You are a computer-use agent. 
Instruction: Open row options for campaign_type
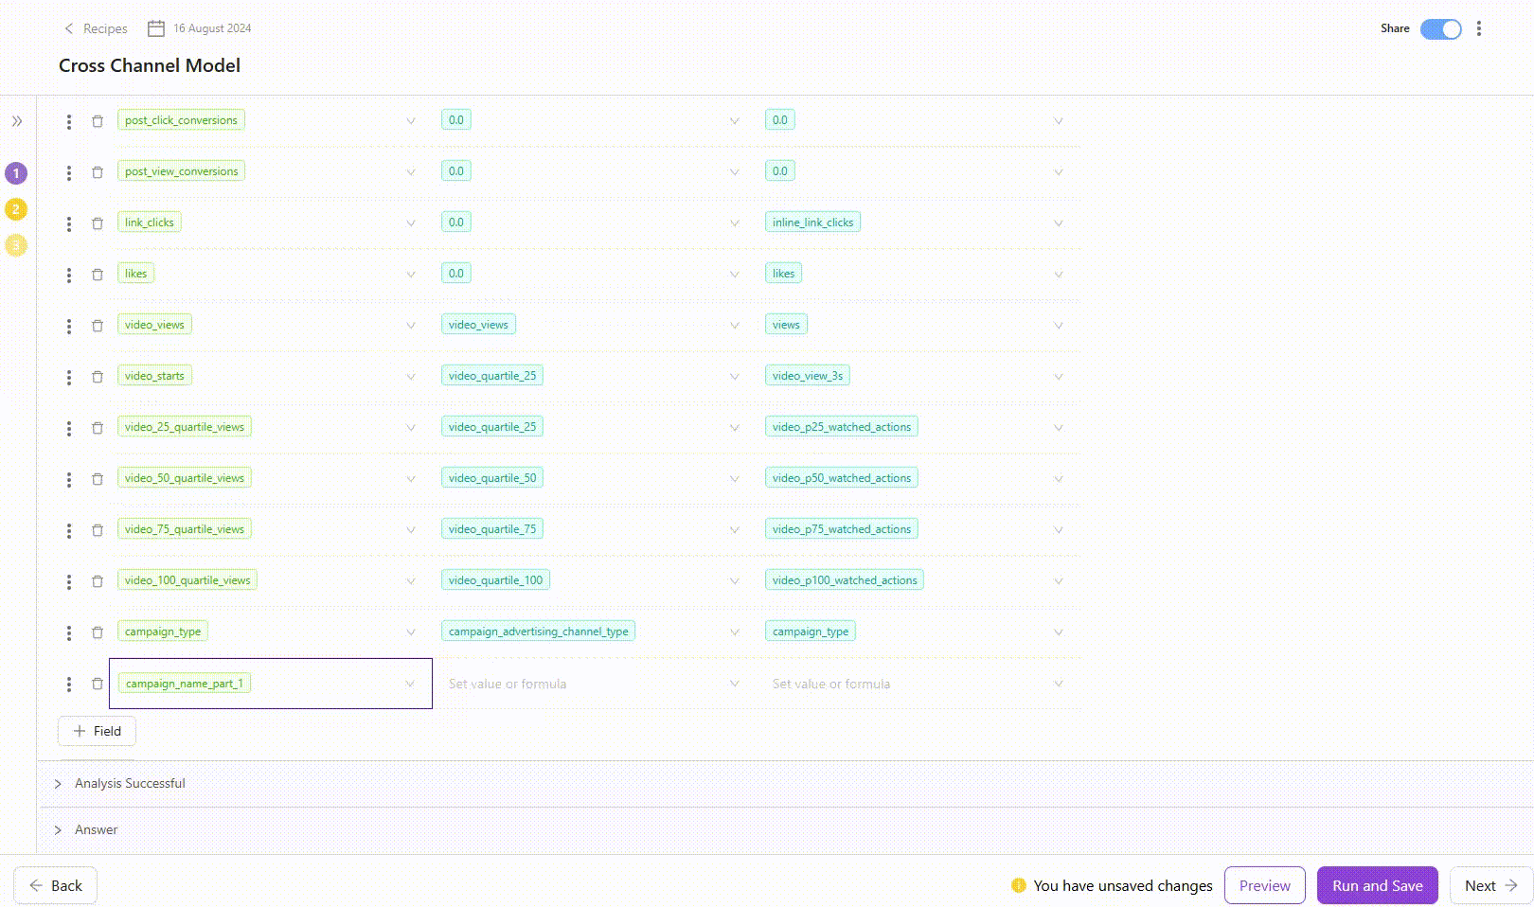(69, 632)
